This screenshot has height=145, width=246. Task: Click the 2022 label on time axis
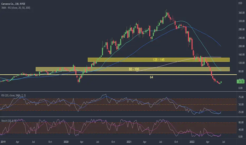(x=192, y=142)
